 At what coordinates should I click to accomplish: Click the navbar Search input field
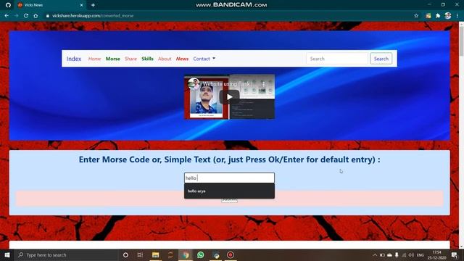tap(336, 59)
